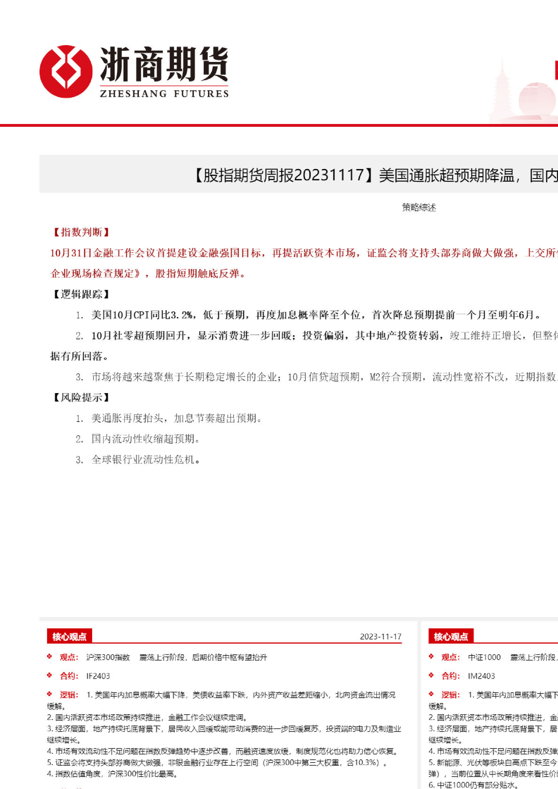Screen dimensions: 558x789
Task: Click the red bullet beside right 逻辑
Action: 431,694
